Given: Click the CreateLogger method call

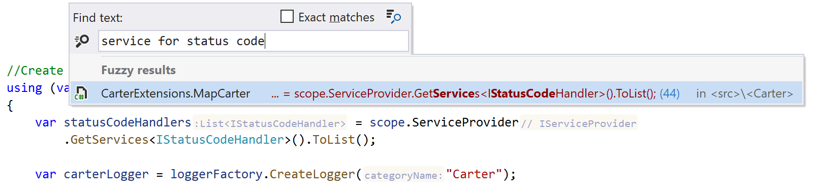Looking at the screenshot, I should point(312,174).
